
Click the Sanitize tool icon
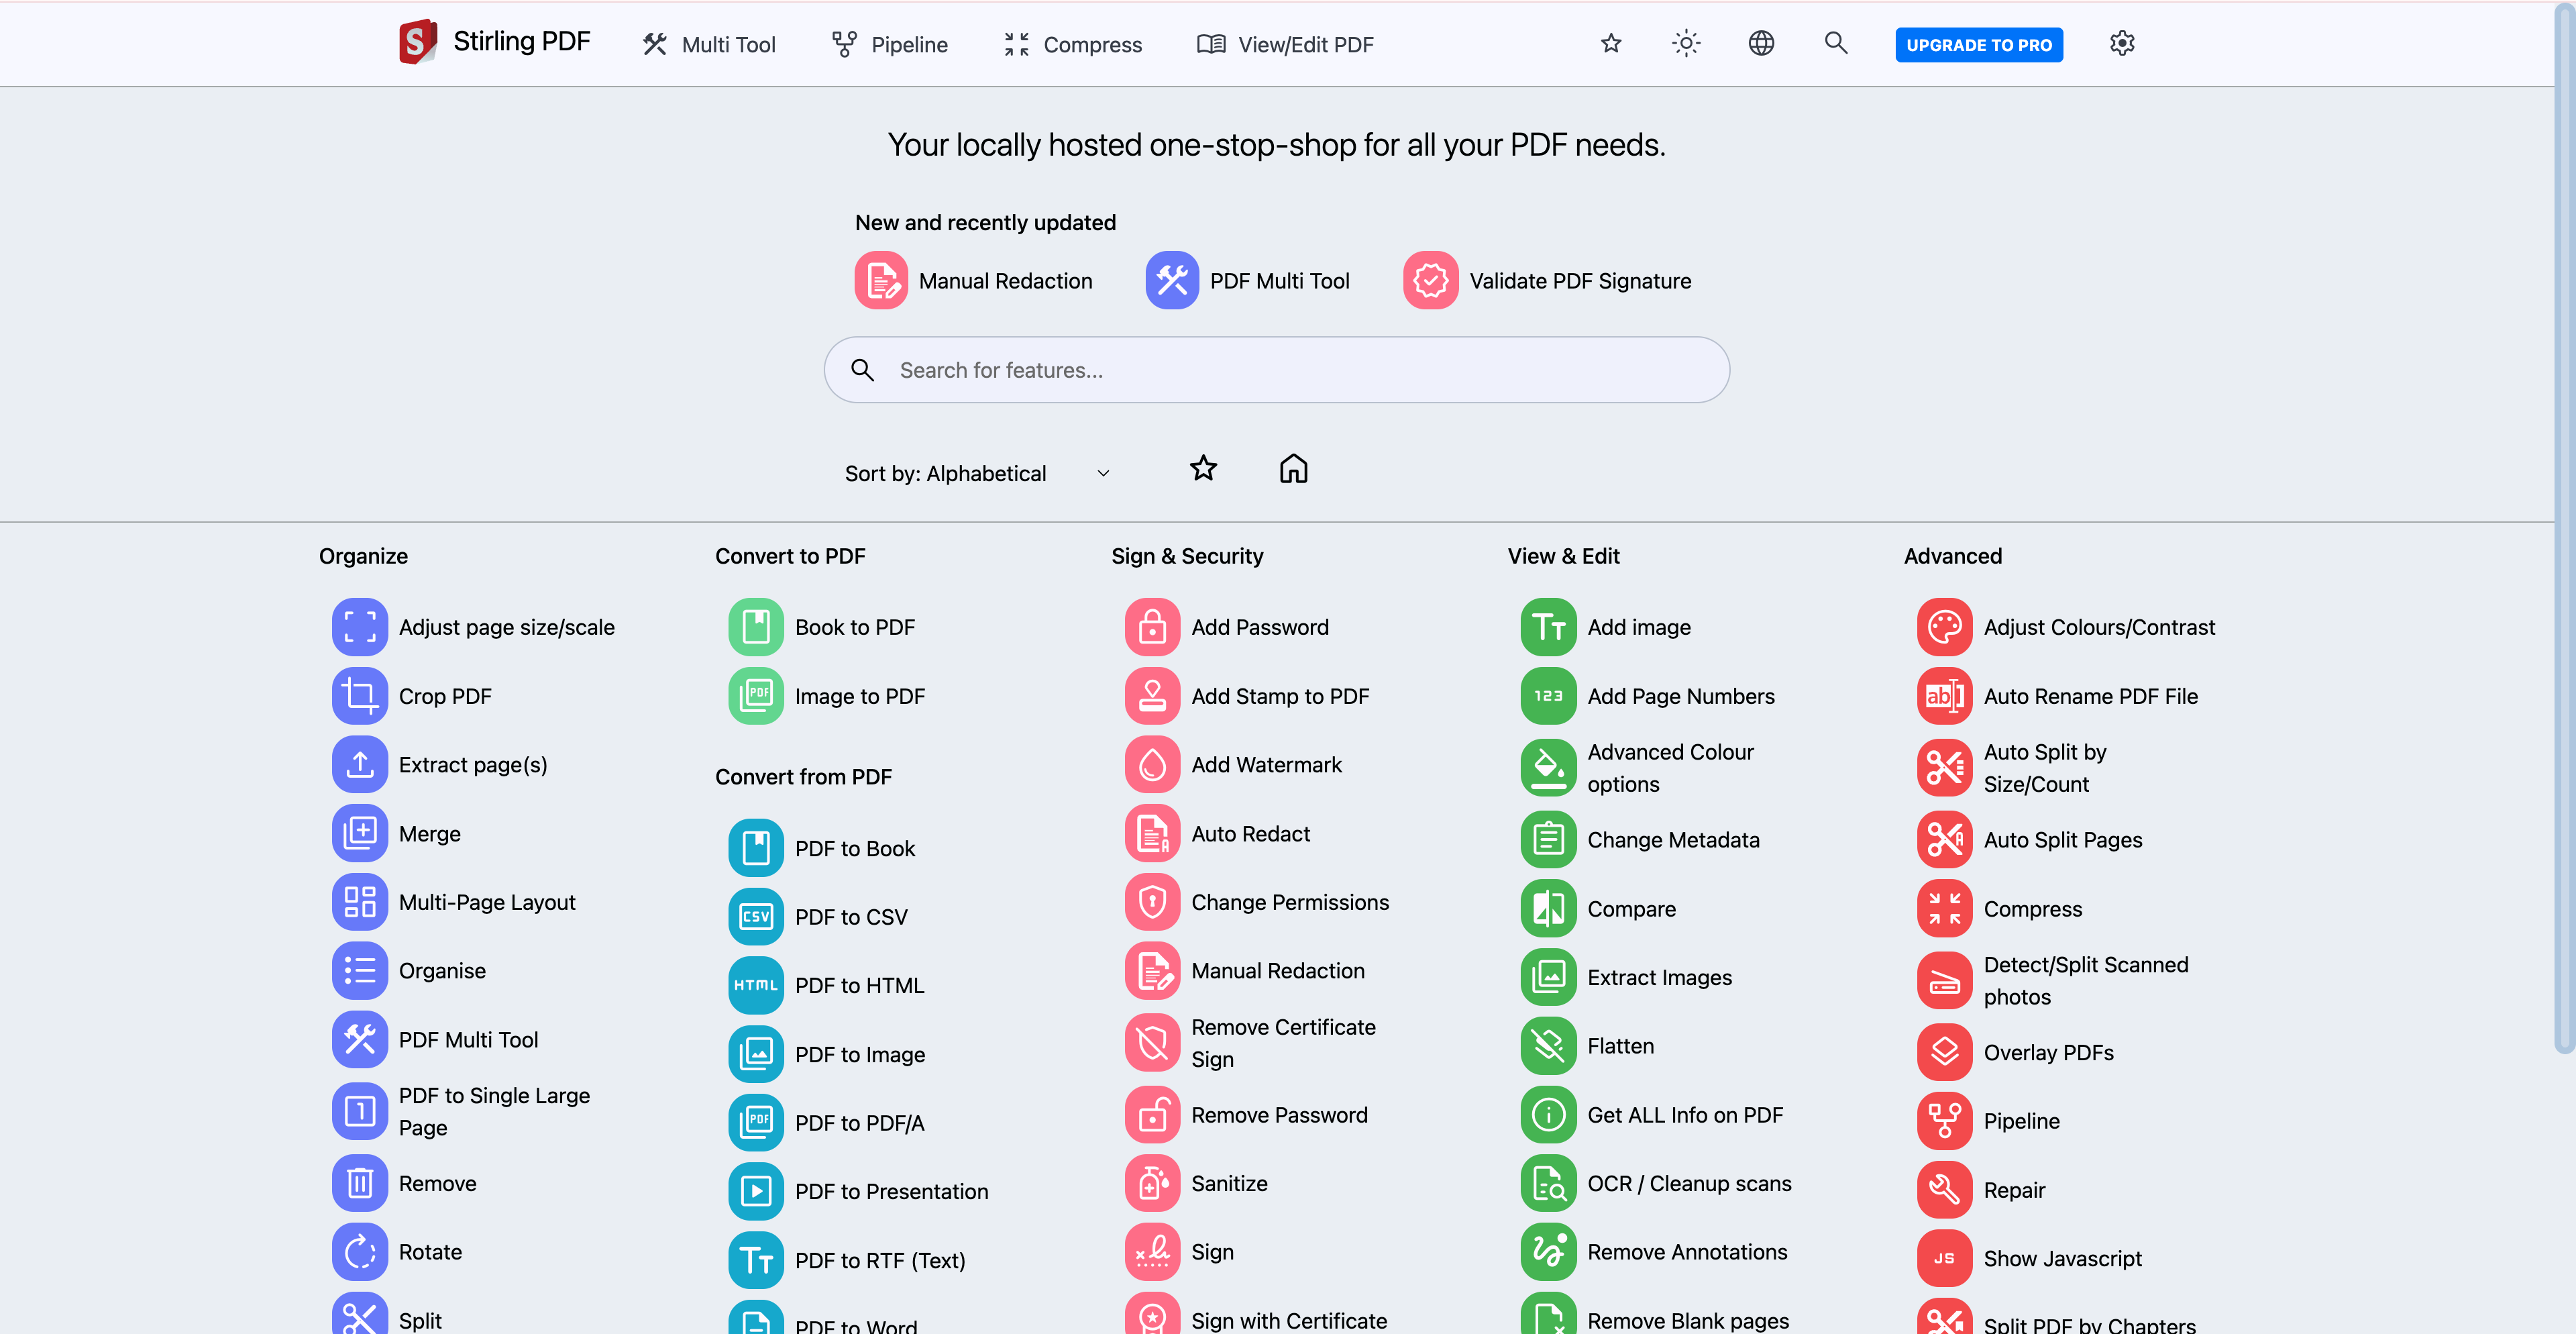click(x=1152, y=1184)
